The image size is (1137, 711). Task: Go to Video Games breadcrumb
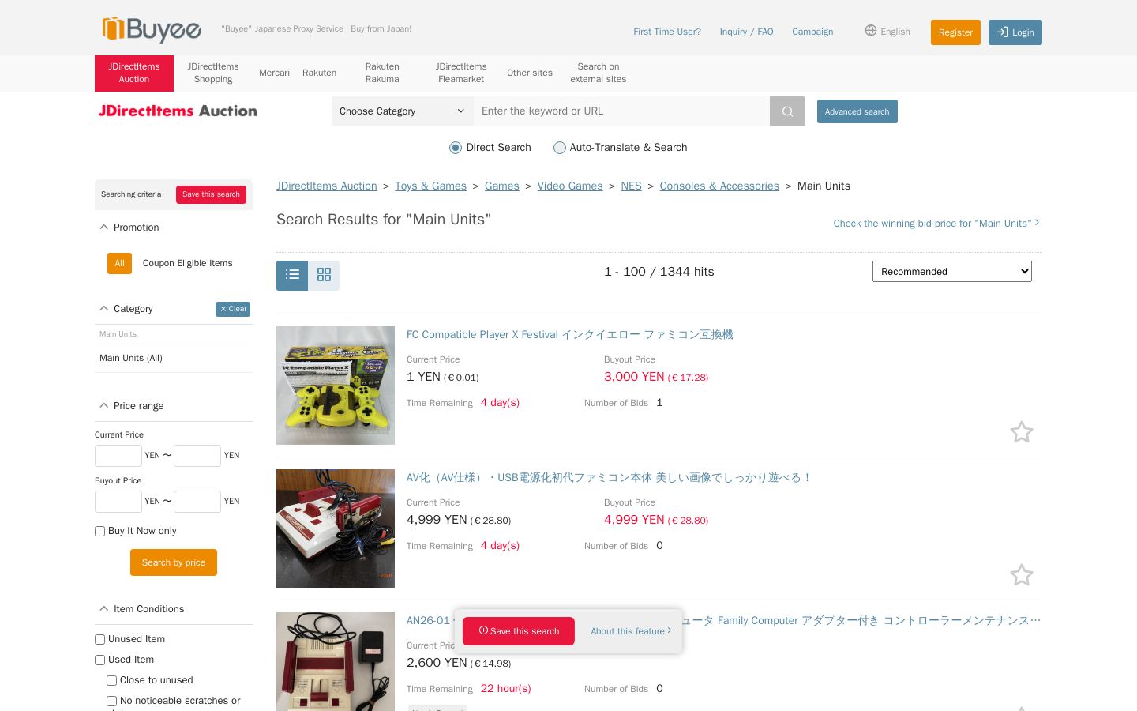tap(569, 186)
